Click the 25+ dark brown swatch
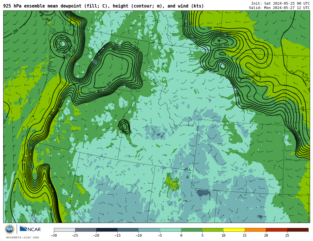Image resolution: width=313 pixels, height=241 pixels. (298, 230)
